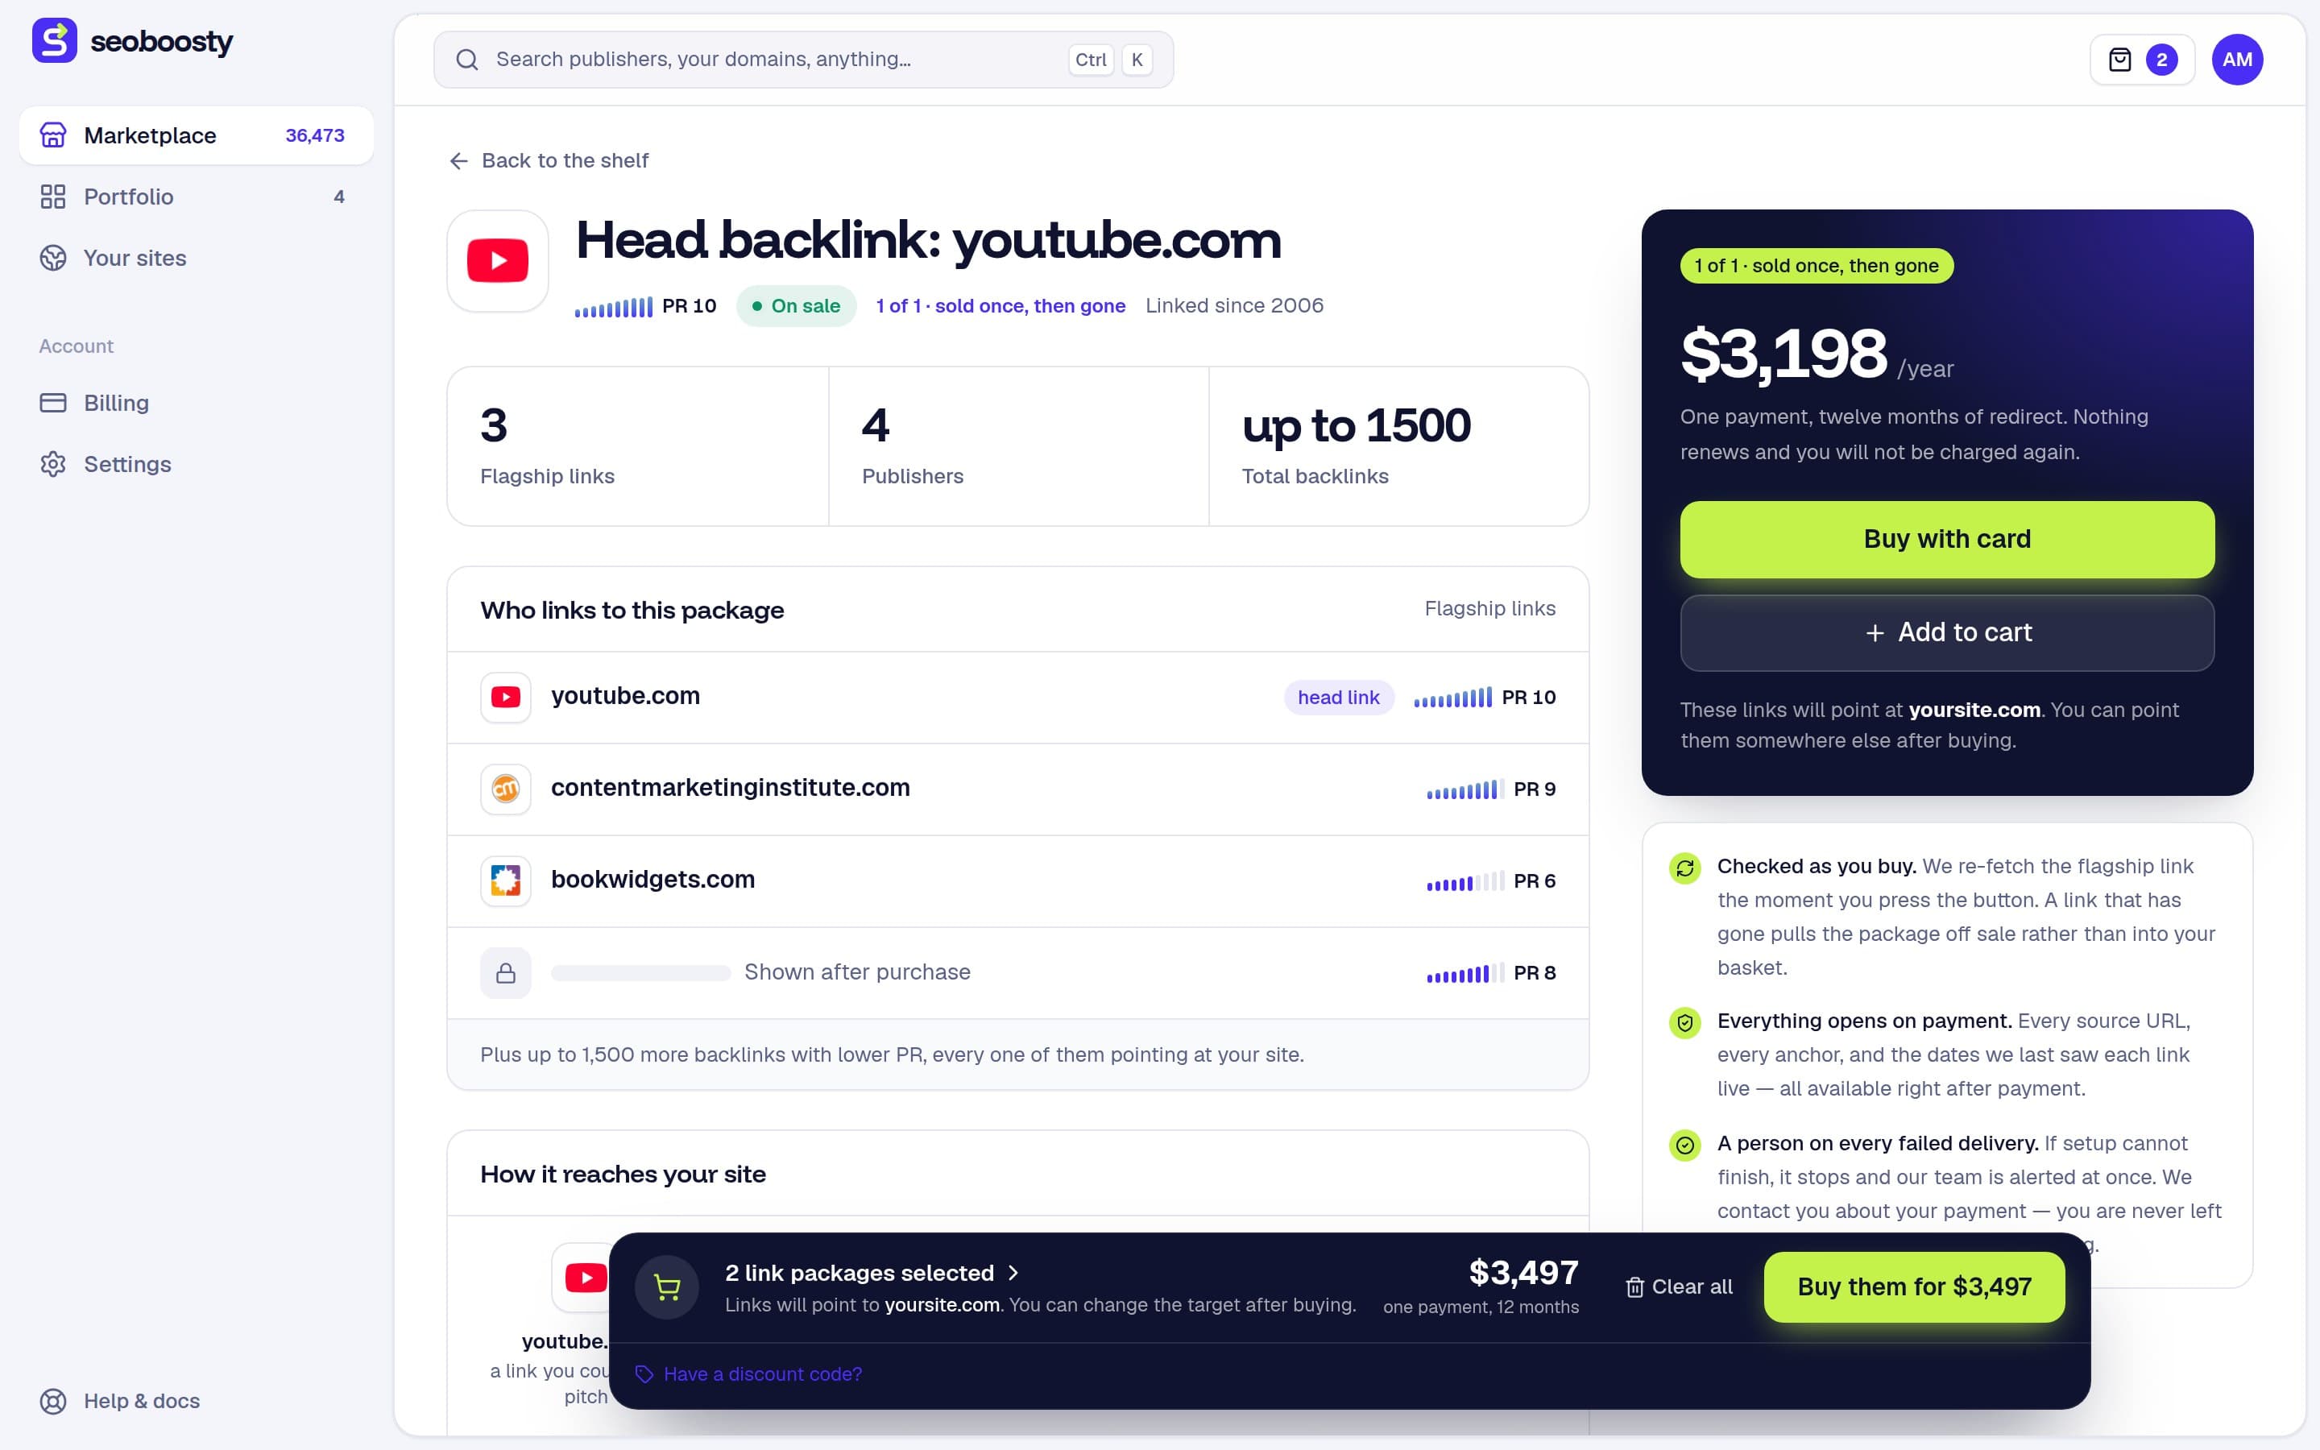Open the shopping bag cart button

coord(2142,60)
